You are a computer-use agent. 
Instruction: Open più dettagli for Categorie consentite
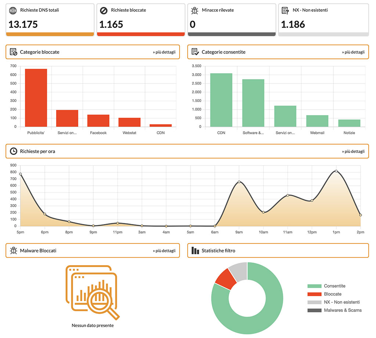coord(353,52)
